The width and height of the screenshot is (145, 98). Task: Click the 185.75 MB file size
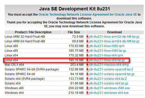[x=76, y=51]
